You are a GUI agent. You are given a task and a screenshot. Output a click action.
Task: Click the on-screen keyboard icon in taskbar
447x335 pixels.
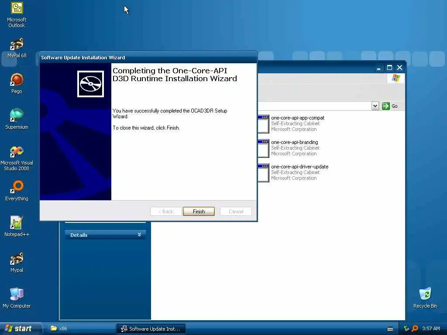tap(390, 329)
